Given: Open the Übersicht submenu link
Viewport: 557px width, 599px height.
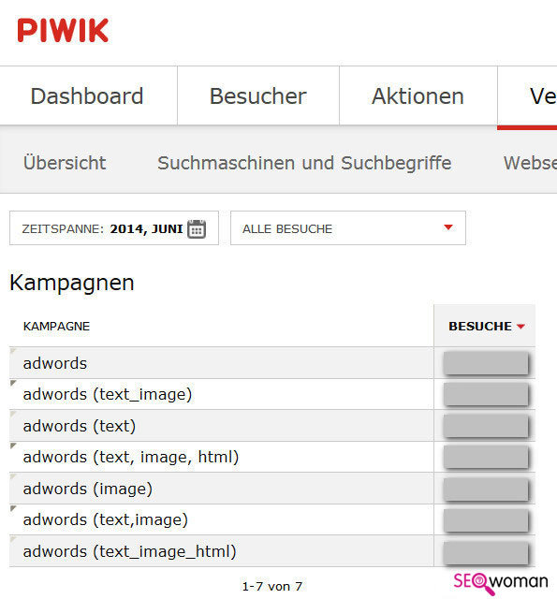Looking at the screenshot, I should click(65, 163).
